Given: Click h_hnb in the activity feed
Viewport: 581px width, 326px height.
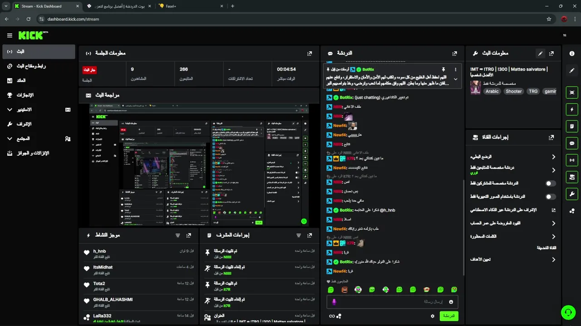Looking at the screenshot, I should [99, 251].
